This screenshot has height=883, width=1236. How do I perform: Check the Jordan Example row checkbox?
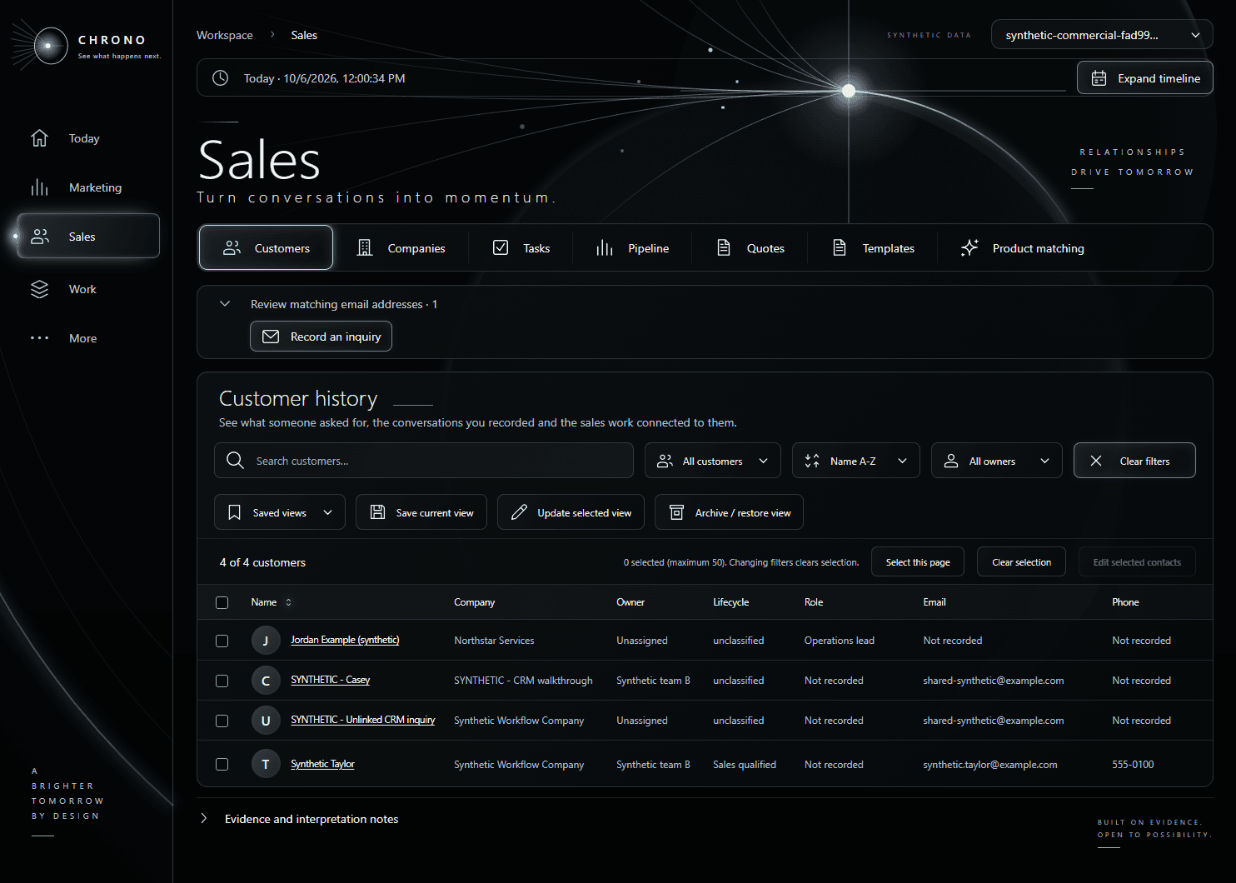(222, 641)
